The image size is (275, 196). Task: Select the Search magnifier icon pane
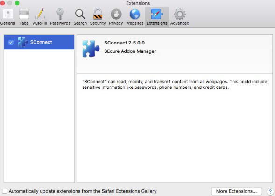click(80, 14)
